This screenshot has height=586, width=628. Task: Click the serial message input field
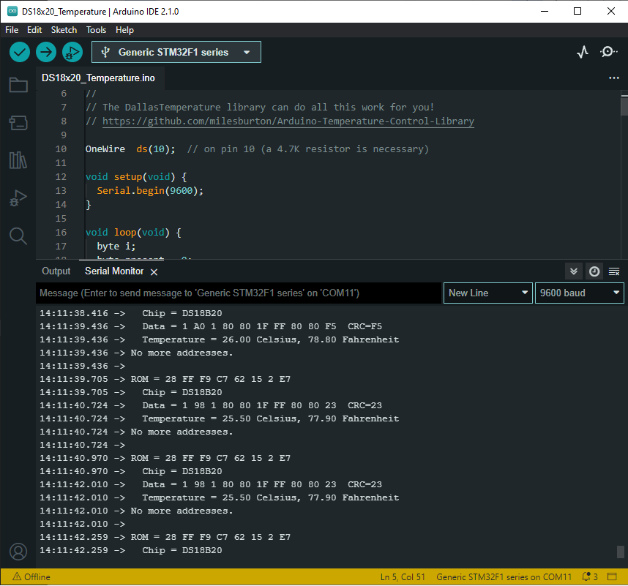[239, 293]
